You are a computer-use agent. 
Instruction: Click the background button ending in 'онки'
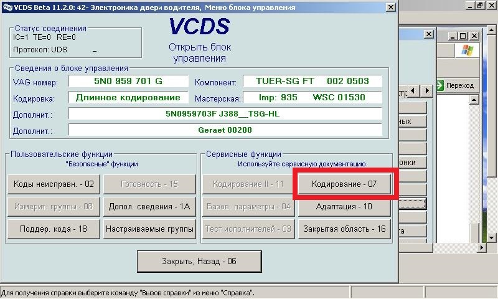(x=412, y=162)
